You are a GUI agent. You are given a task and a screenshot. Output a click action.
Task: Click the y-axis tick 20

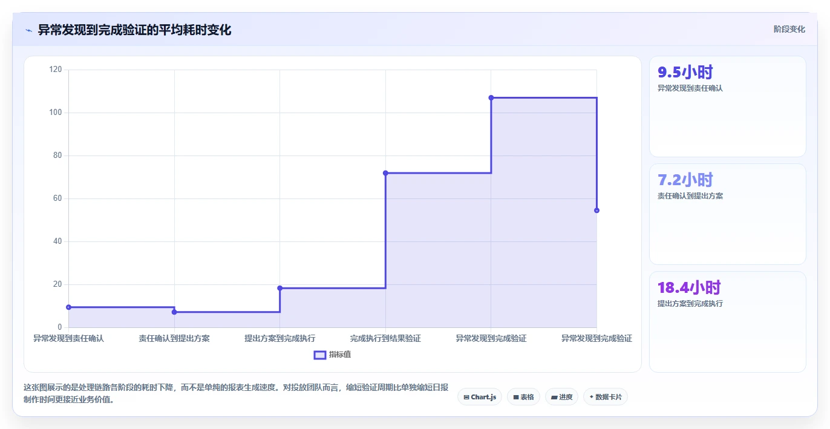click(57, 284)
